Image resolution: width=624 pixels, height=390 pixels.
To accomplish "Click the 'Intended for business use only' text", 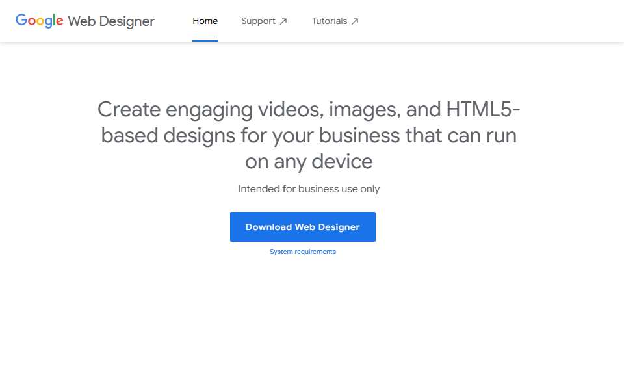I will [x=309, y=189].
